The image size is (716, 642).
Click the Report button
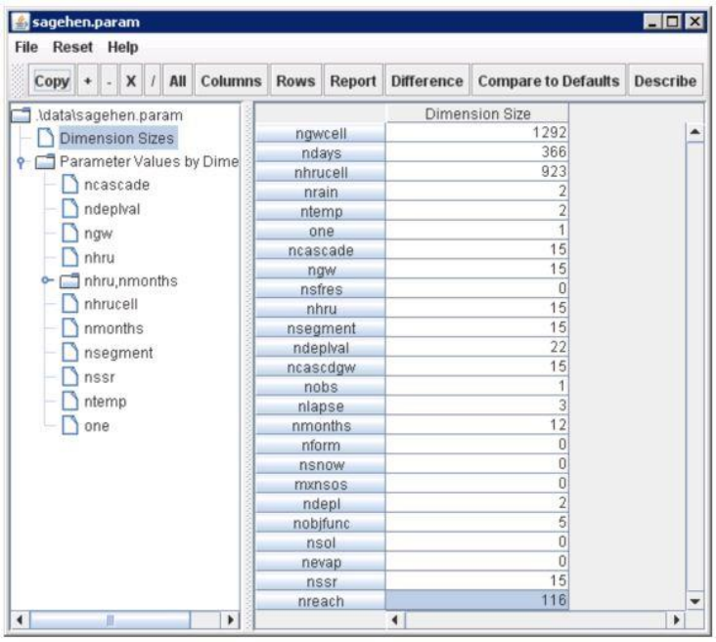click(353, 81)
